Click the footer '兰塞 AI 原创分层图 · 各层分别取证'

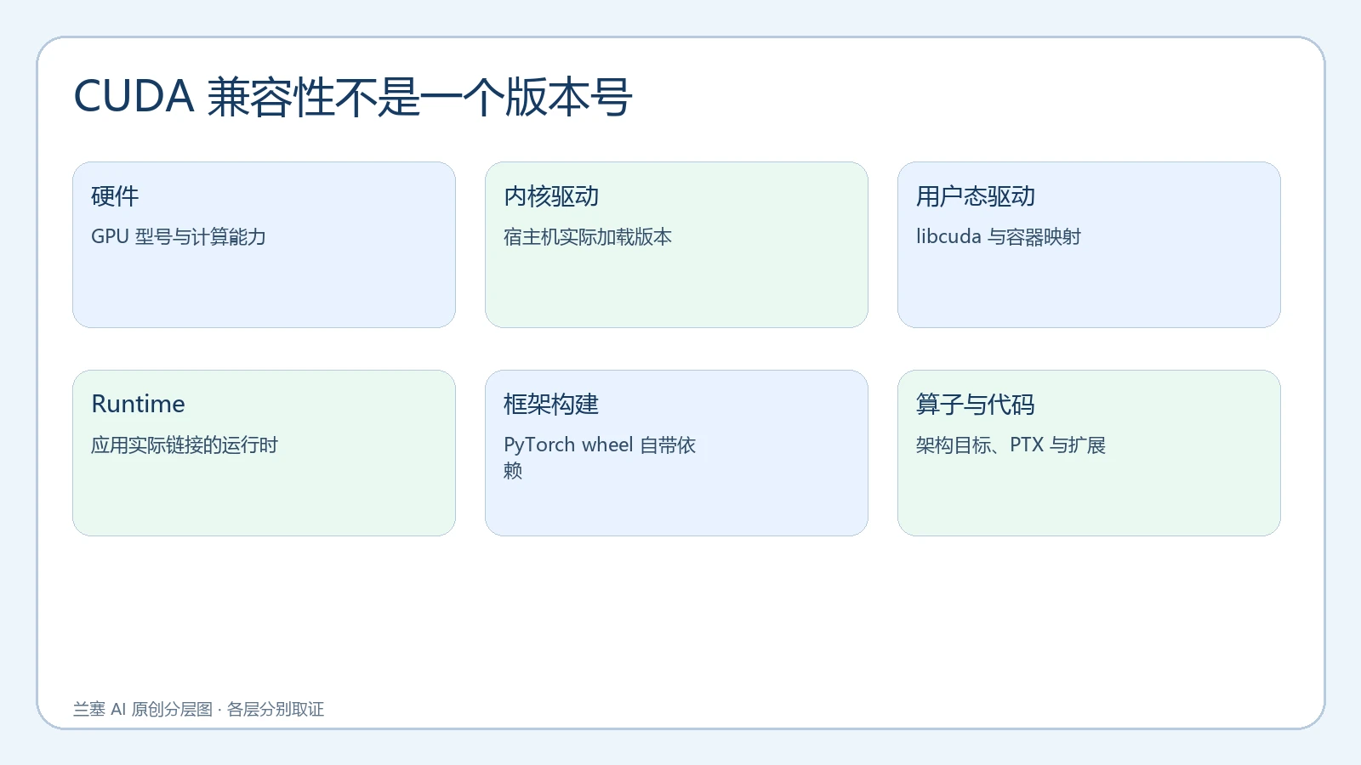pyautogui.click(x=198, y=709)
